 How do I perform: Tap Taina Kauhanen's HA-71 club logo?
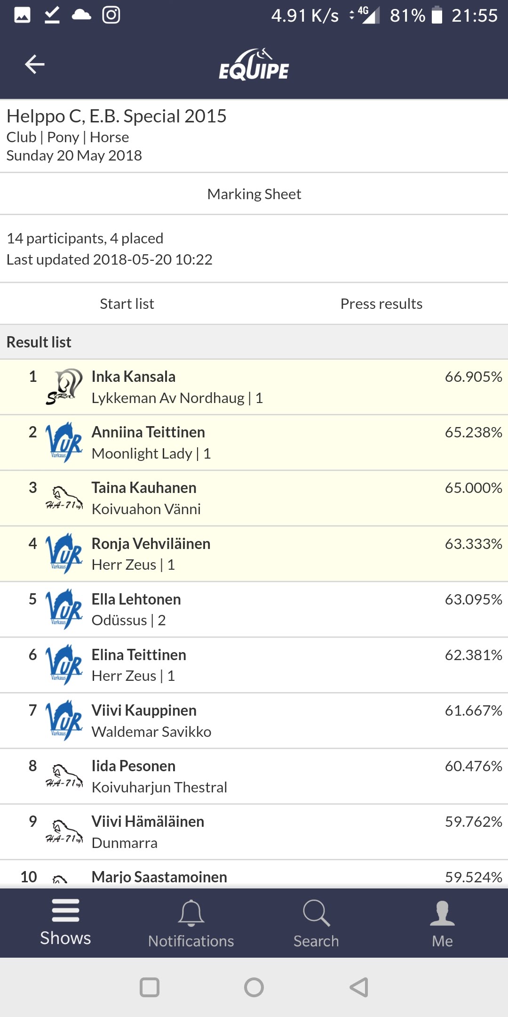(x=64, y=498)
